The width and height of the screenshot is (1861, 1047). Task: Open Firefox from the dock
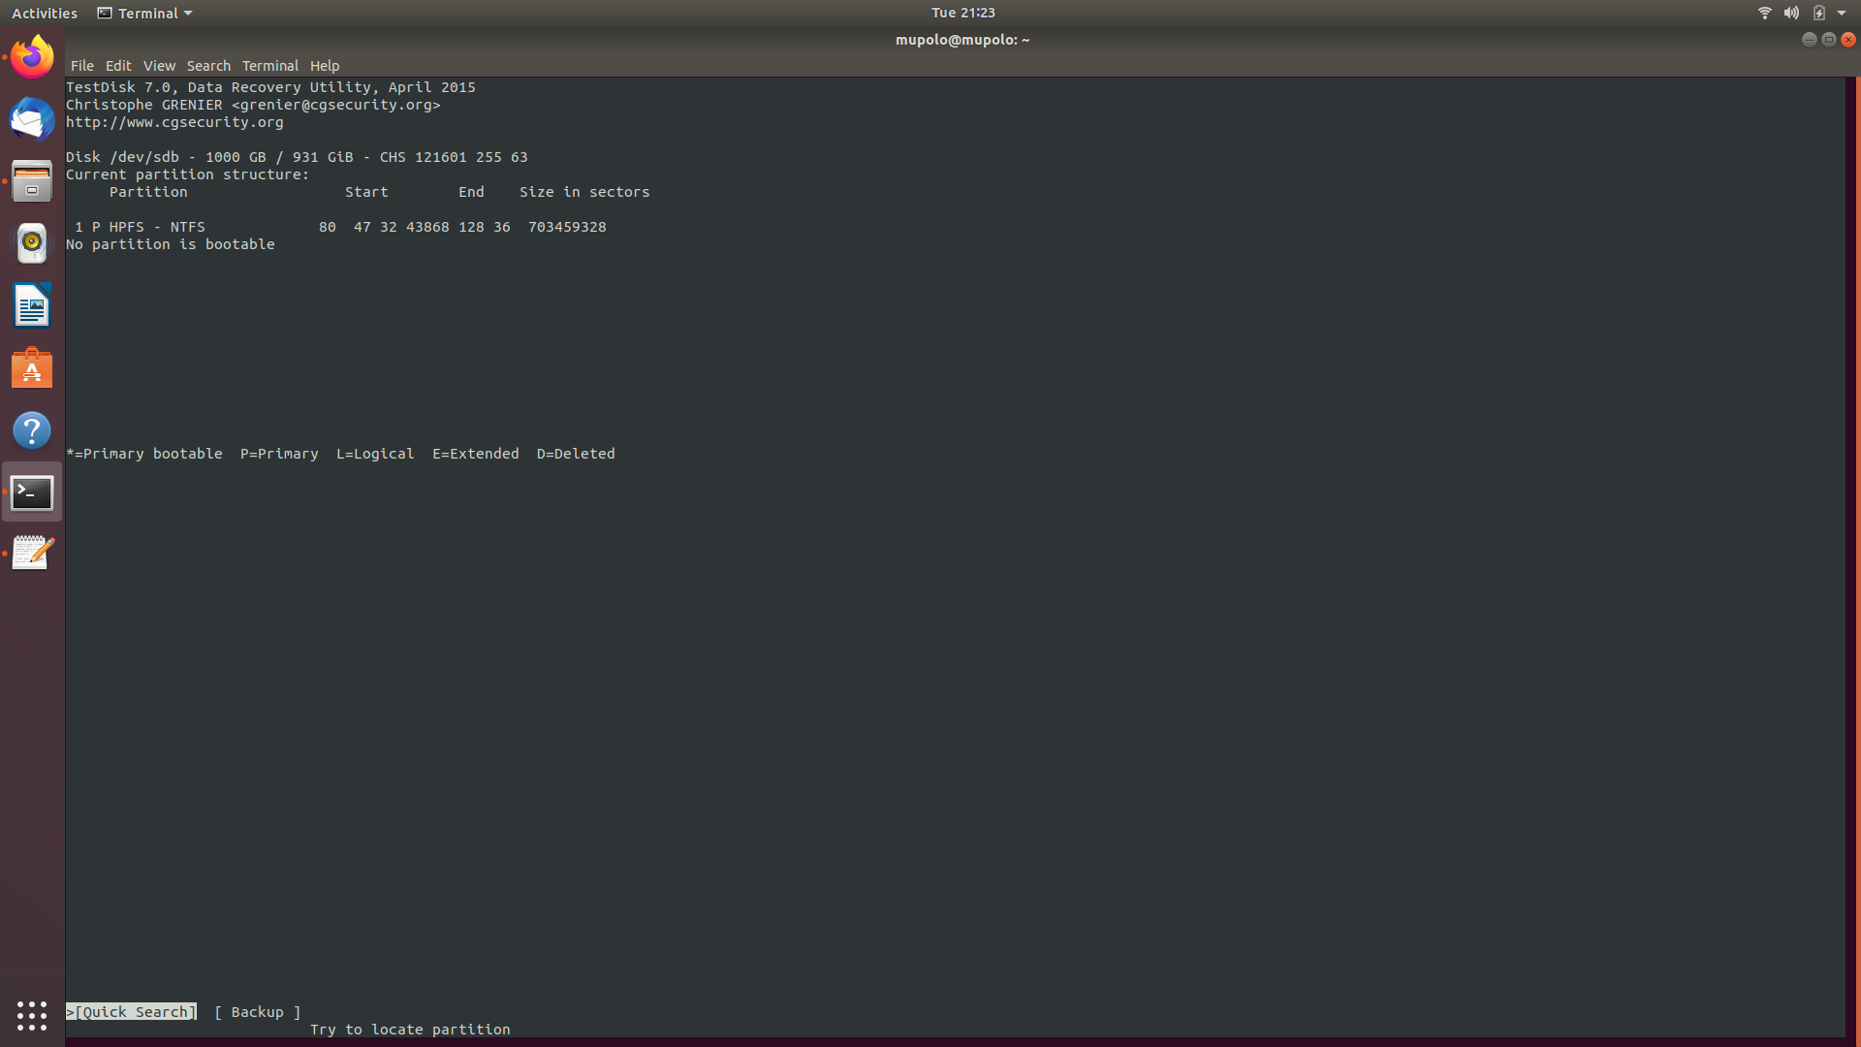[32, 55]
